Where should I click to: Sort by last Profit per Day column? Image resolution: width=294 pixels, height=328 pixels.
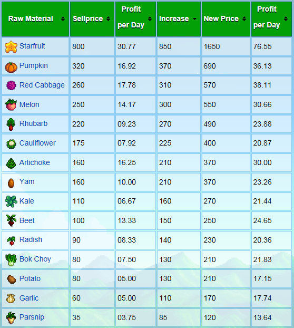click(286, 19)
